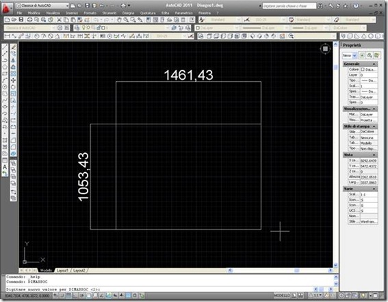Click the InfoCenter search text field
Screen dimensions: 388x302
tap(289, 5)
